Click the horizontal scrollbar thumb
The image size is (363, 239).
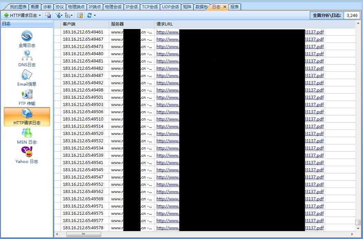pyautogui.click(x=84, y=234)
